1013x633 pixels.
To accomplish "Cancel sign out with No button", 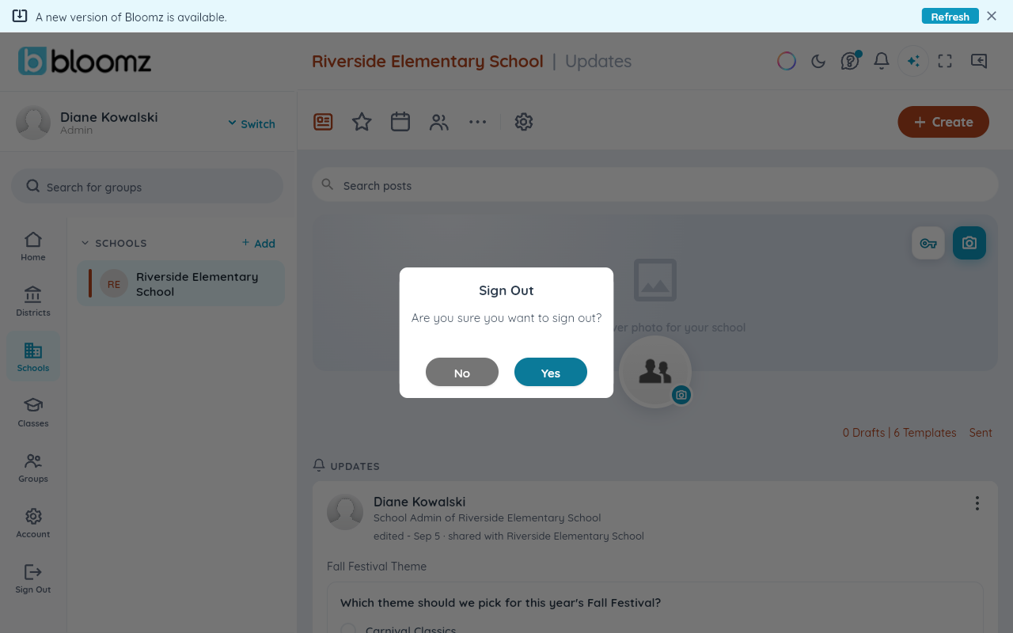I will 462,373.
